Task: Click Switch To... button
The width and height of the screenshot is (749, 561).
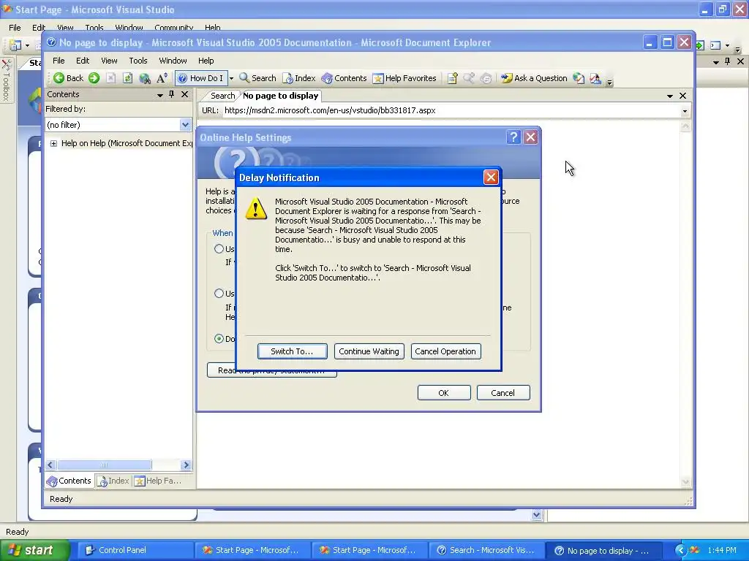Action: coord(293,351)
